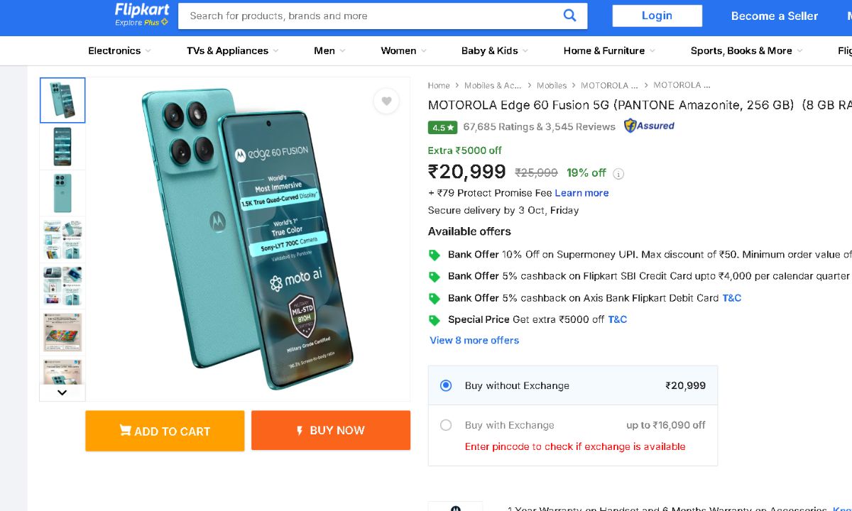Viewport: 852px width, 511px height.
Task: Click the green tag icon beside Special Price
Action: point(435,320)
